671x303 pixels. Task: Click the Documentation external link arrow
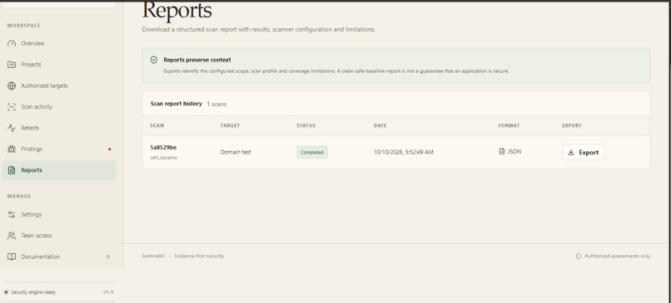click(107, 257)
